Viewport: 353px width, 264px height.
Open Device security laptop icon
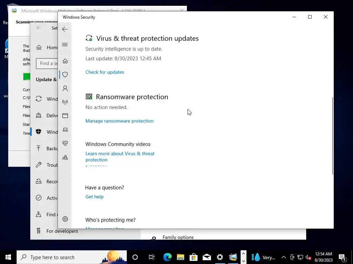(65, 130)
